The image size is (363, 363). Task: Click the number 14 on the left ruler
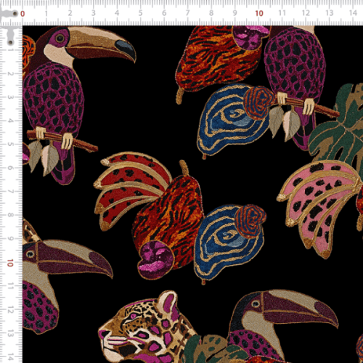(x=10, y=357)
